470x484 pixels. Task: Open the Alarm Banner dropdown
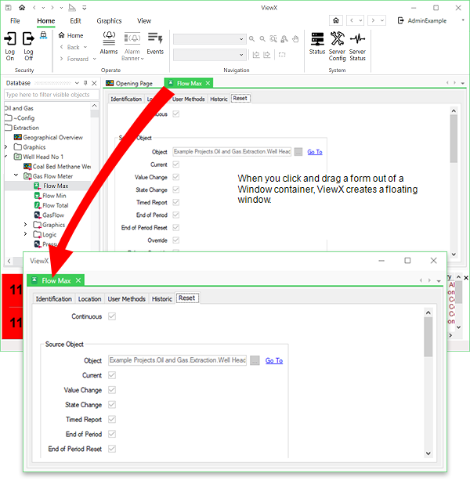click(132, 55)
